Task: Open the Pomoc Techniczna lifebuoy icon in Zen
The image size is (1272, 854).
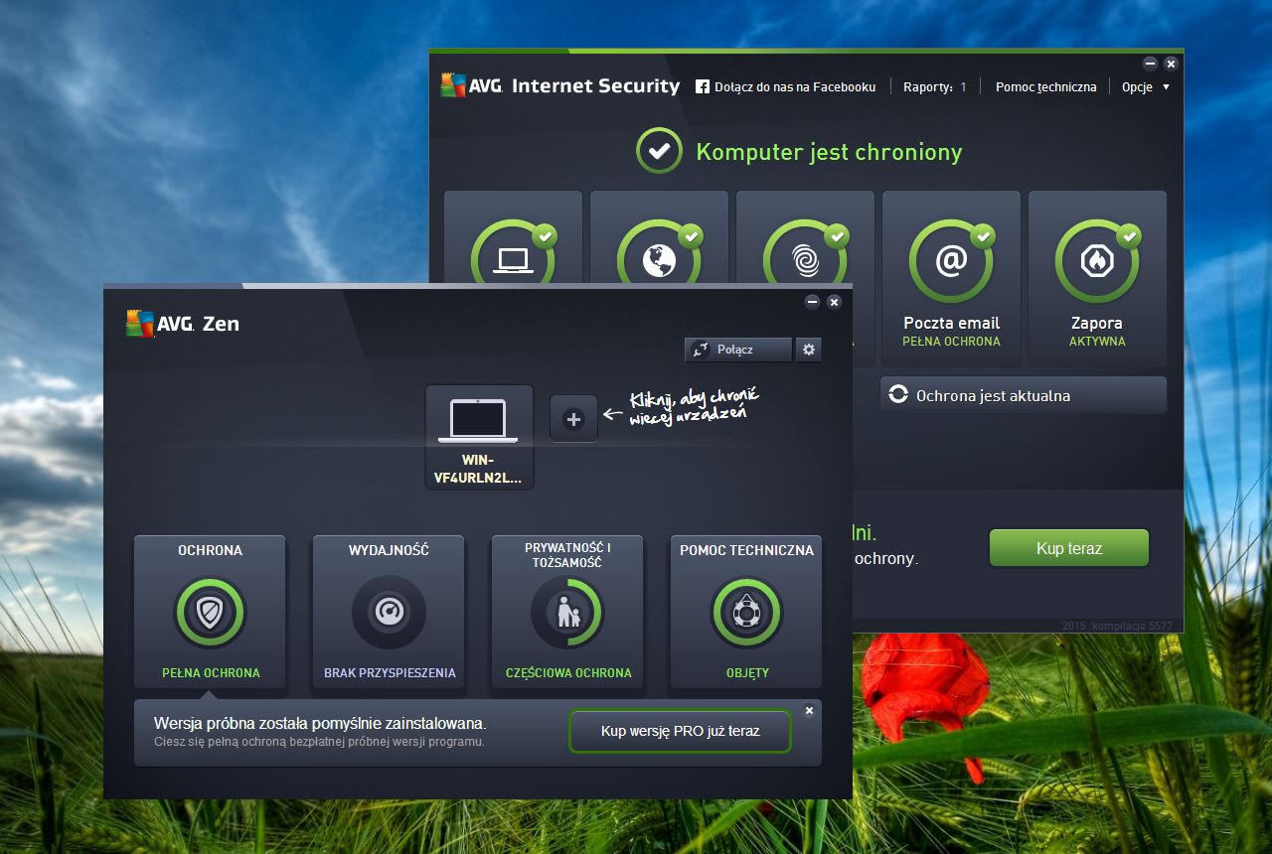Action: [746, 612]
